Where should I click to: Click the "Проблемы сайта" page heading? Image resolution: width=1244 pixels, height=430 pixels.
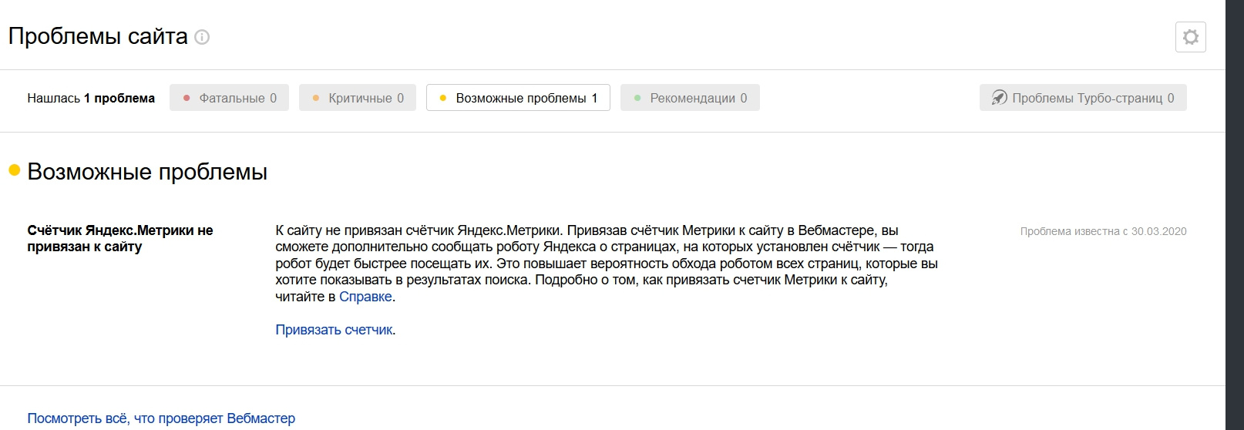[98, 36]
